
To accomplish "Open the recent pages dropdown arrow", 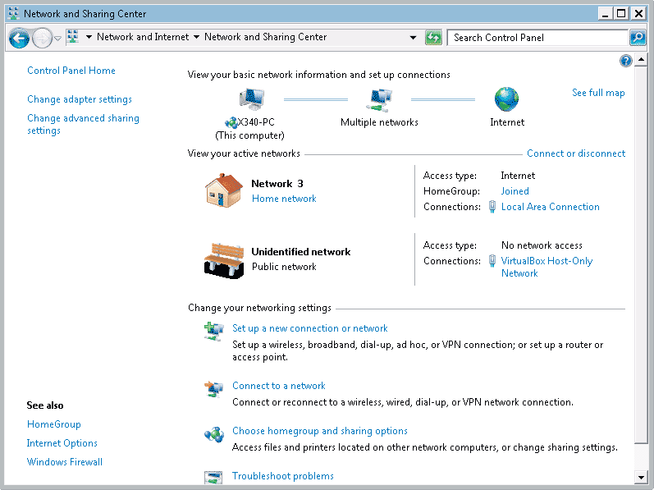I will point(57,39).
